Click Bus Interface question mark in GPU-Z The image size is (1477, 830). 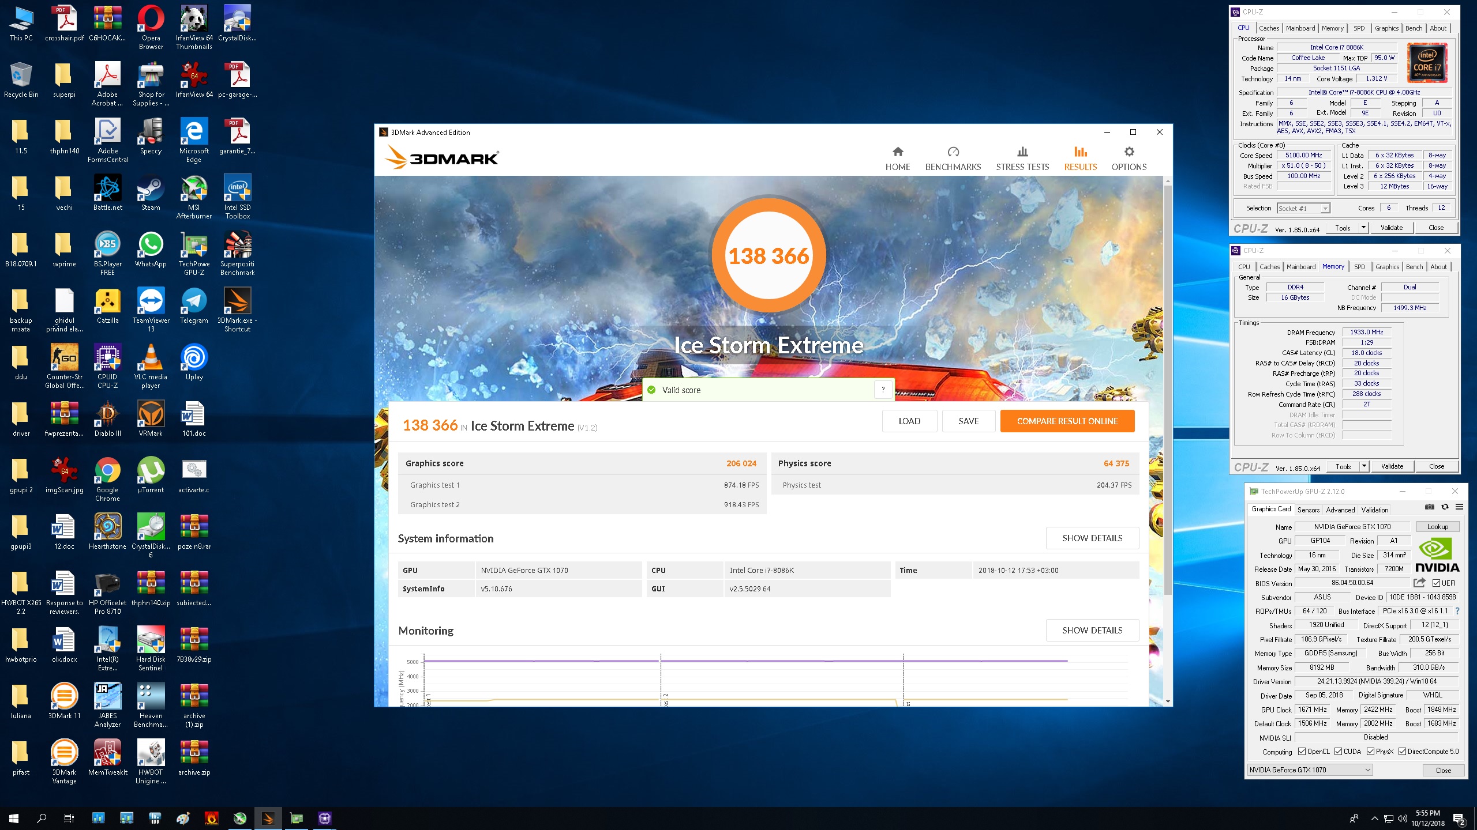(x=1457, y=611)
